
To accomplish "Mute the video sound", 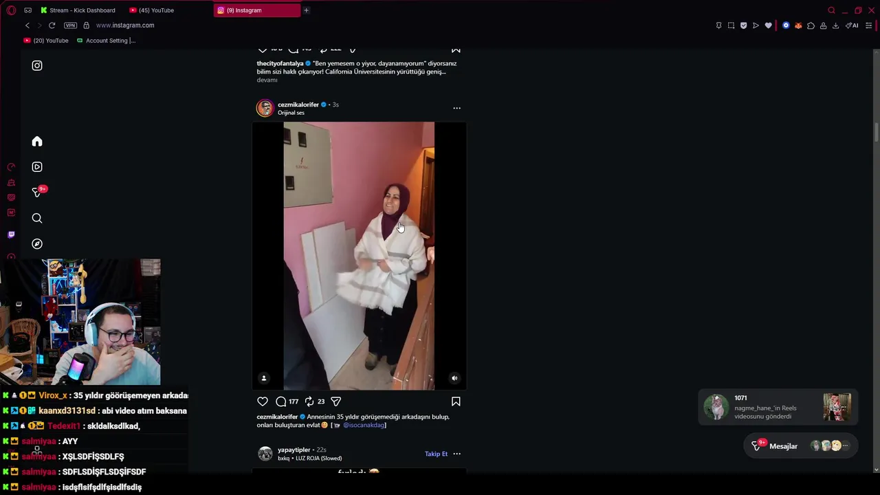I will coord(454,378).
